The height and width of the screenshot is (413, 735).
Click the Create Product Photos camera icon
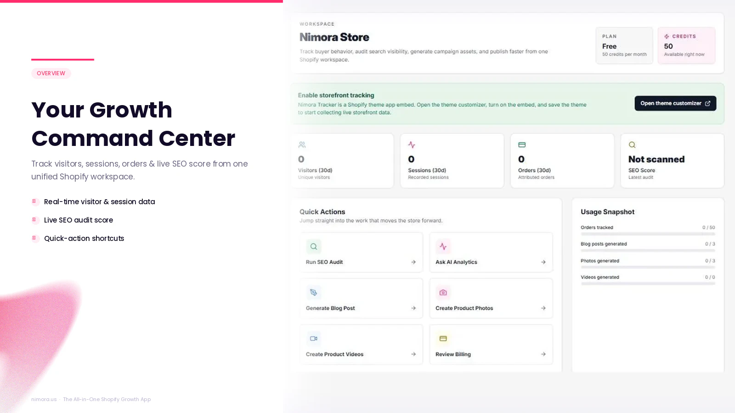coord(443,292)
